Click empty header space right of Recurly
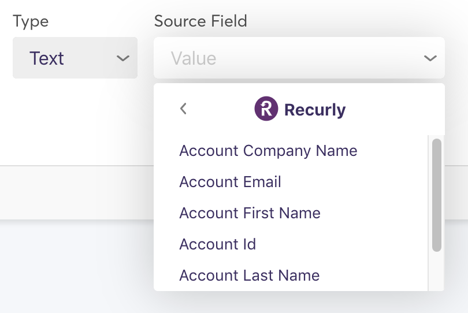 (393, 109)
